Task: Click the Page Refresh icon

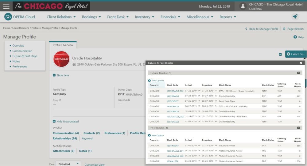Action: (284, 29)
